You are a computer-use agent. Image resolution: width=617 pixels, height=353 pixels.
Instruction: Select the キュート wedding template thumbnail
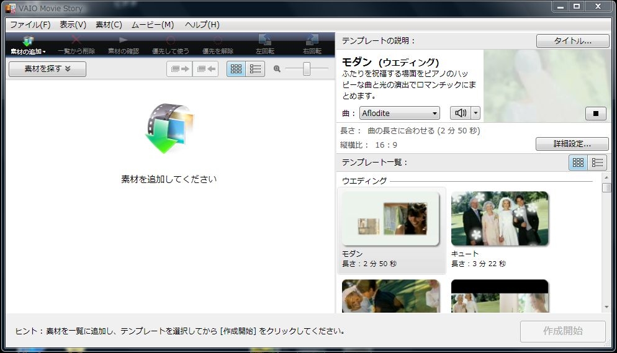500,218
